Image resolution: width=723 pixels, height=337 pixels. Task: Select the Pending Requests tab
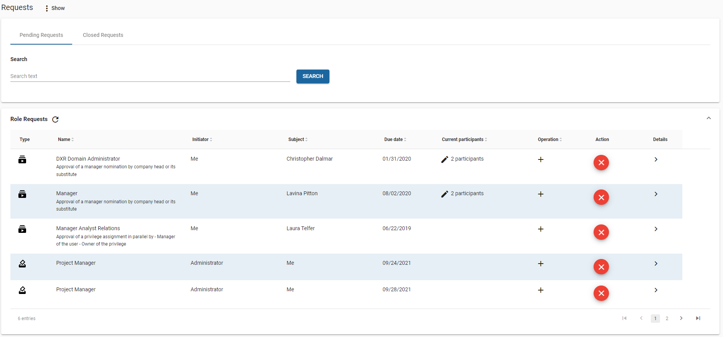[41, 35]
